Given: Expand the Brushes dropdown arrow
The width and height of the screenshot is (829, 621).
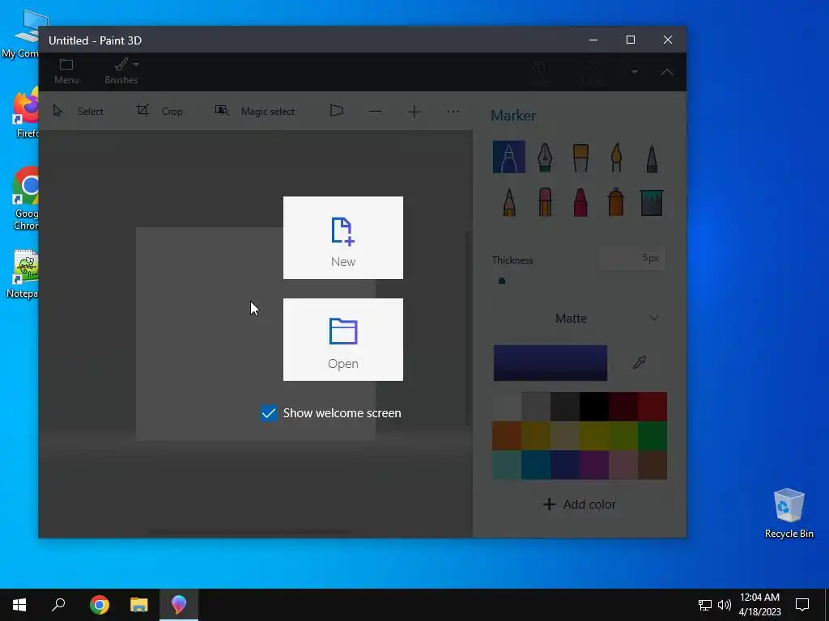Looking at the screenshot, I should (136, 65).
